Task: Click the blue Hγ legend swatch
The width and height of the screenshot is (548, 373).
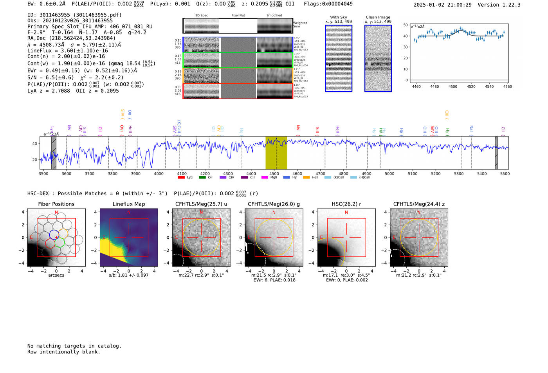Action: coord(287,177)
